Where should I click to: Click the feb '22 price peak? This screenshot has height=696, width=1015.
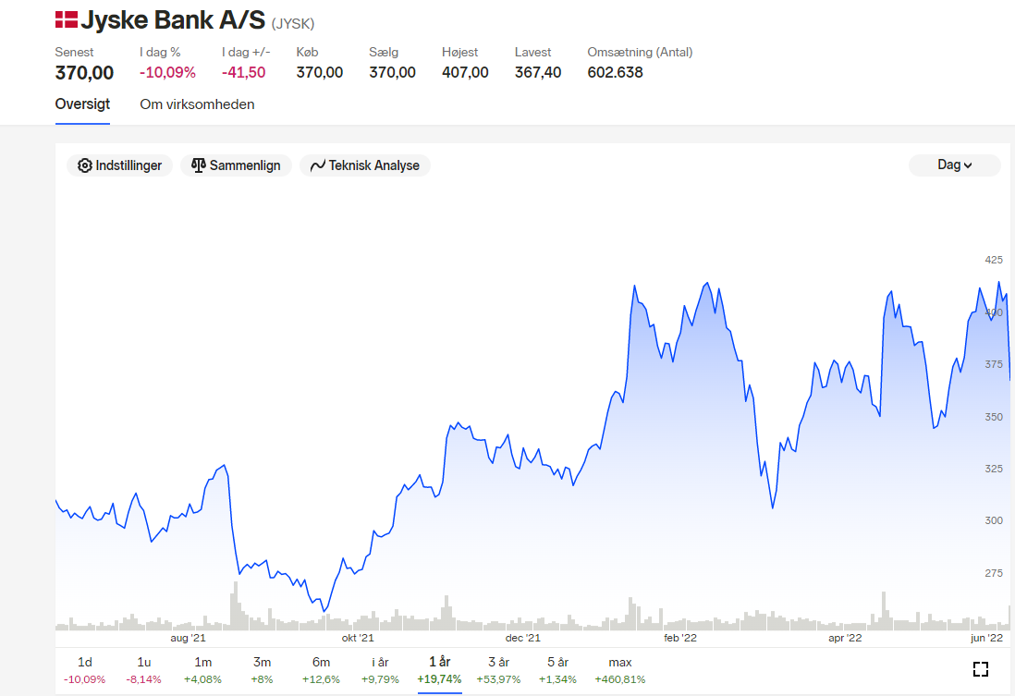(x=707, y=283)
